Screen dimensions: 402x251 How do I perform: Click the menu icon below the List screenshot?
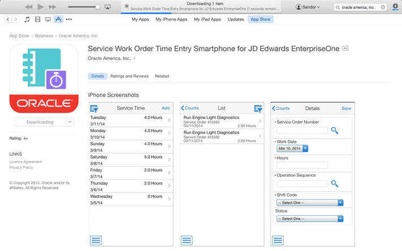click(187, 240)
